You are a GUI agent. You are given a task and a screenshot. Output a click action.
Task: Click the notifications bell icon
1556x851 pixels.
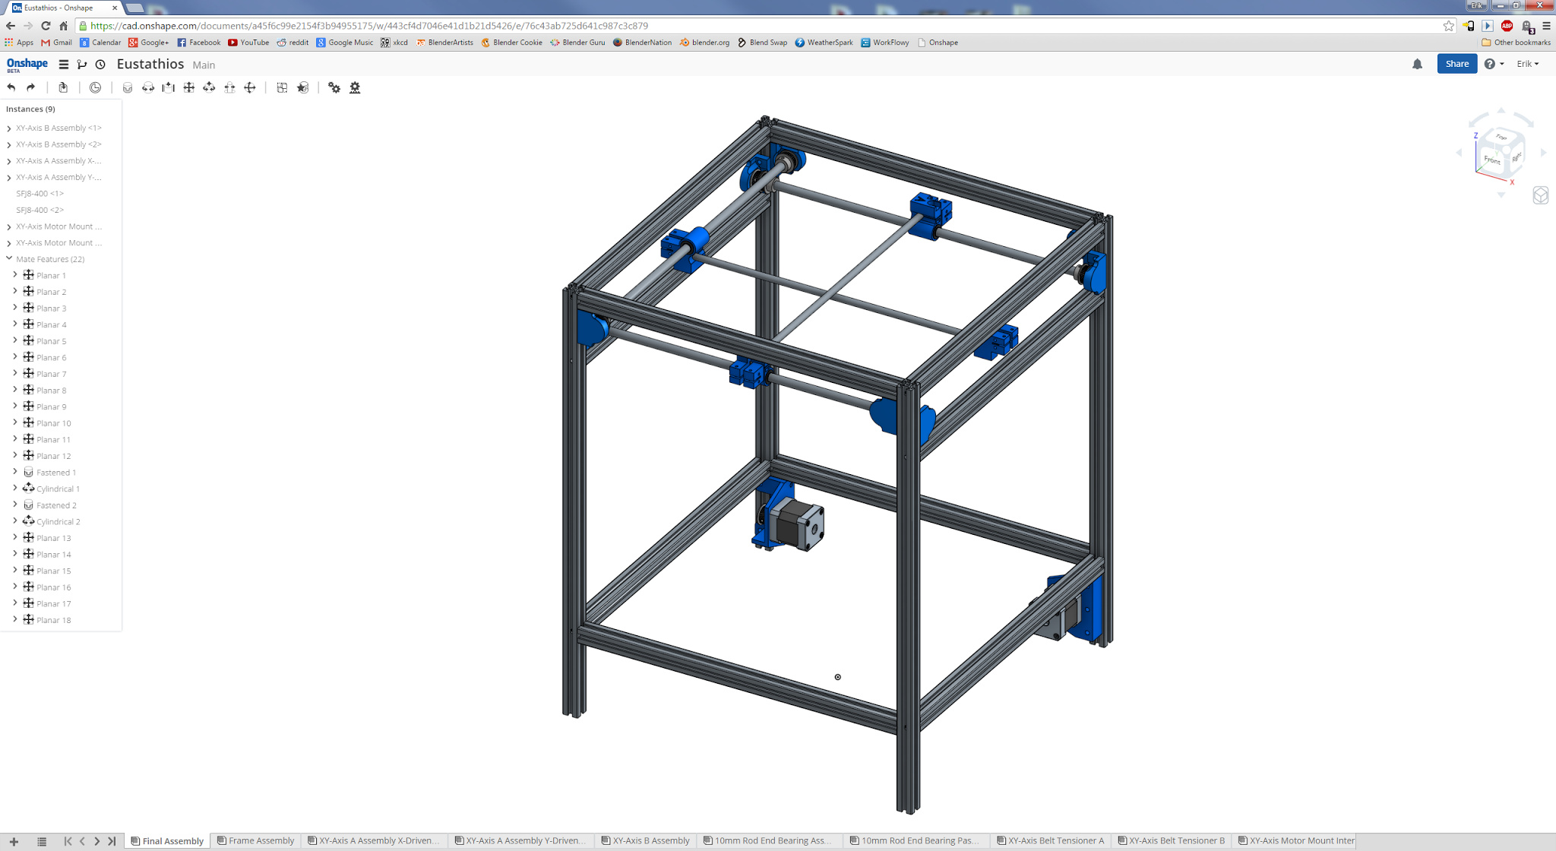pyautogui.click(x=1417, y=64)
